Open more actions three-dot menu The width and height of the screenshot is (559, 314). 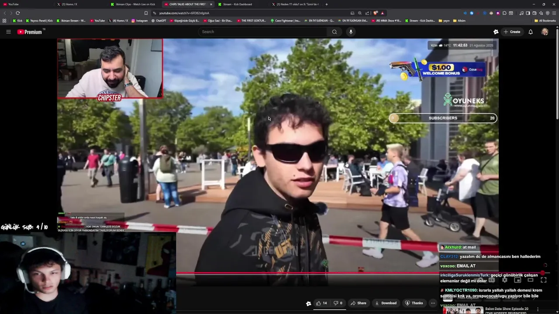point(433,303)
